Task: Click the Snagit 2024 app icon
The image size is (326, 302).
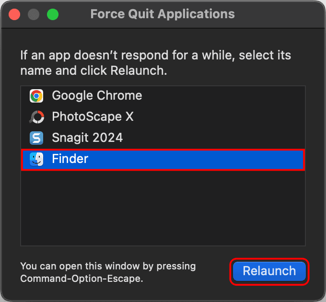Action: point(36,138)
